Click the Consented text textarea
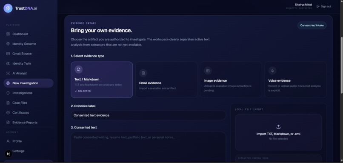Viewport: 343px width, 163px height. [148, 147]
